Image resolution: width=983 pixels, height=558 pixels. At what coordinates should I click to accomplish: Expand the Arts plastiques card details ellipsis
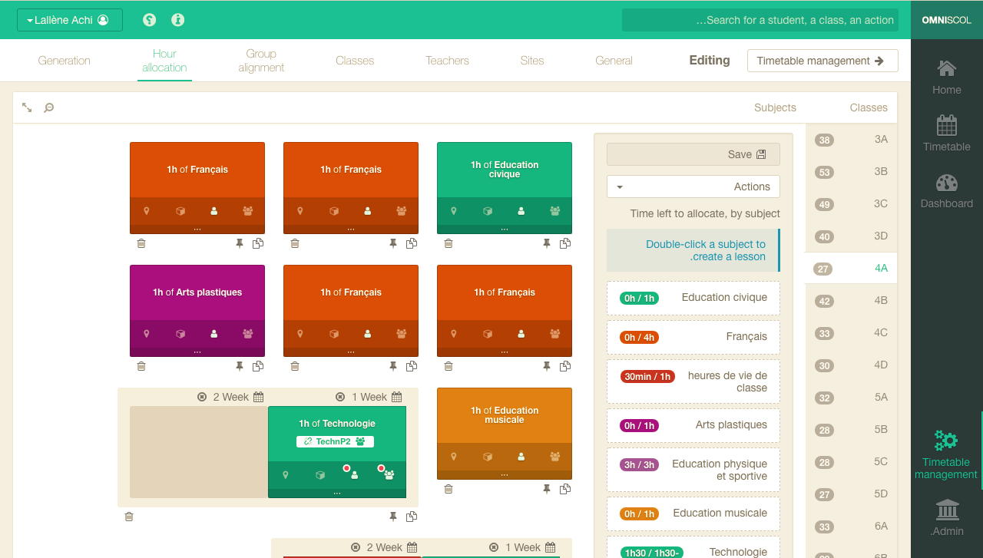point(197,352)
